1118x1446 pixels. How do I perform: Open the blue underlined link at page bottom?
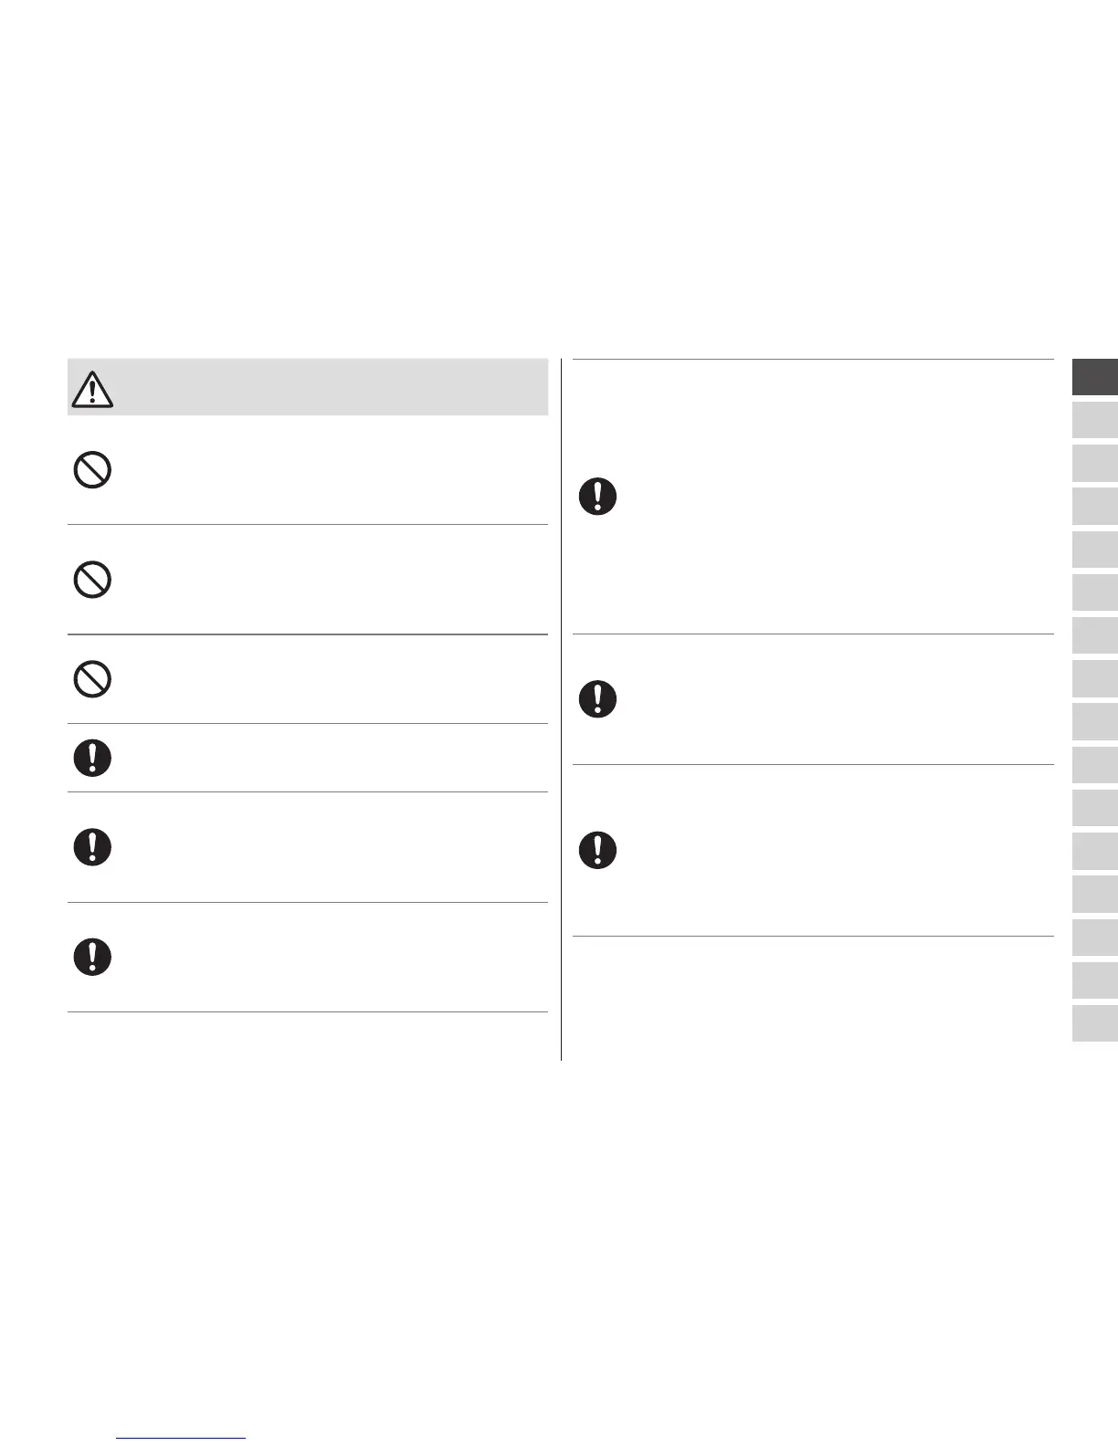[182, 1438]
